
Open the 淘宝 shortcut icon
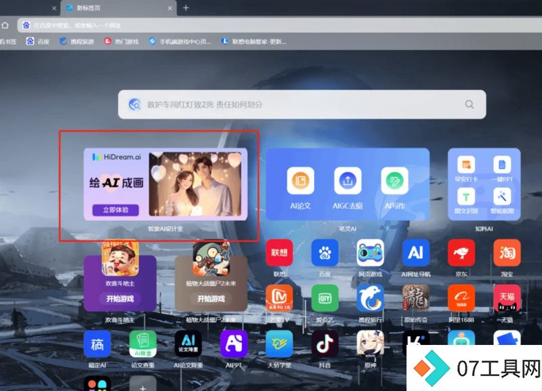point(507,252)
